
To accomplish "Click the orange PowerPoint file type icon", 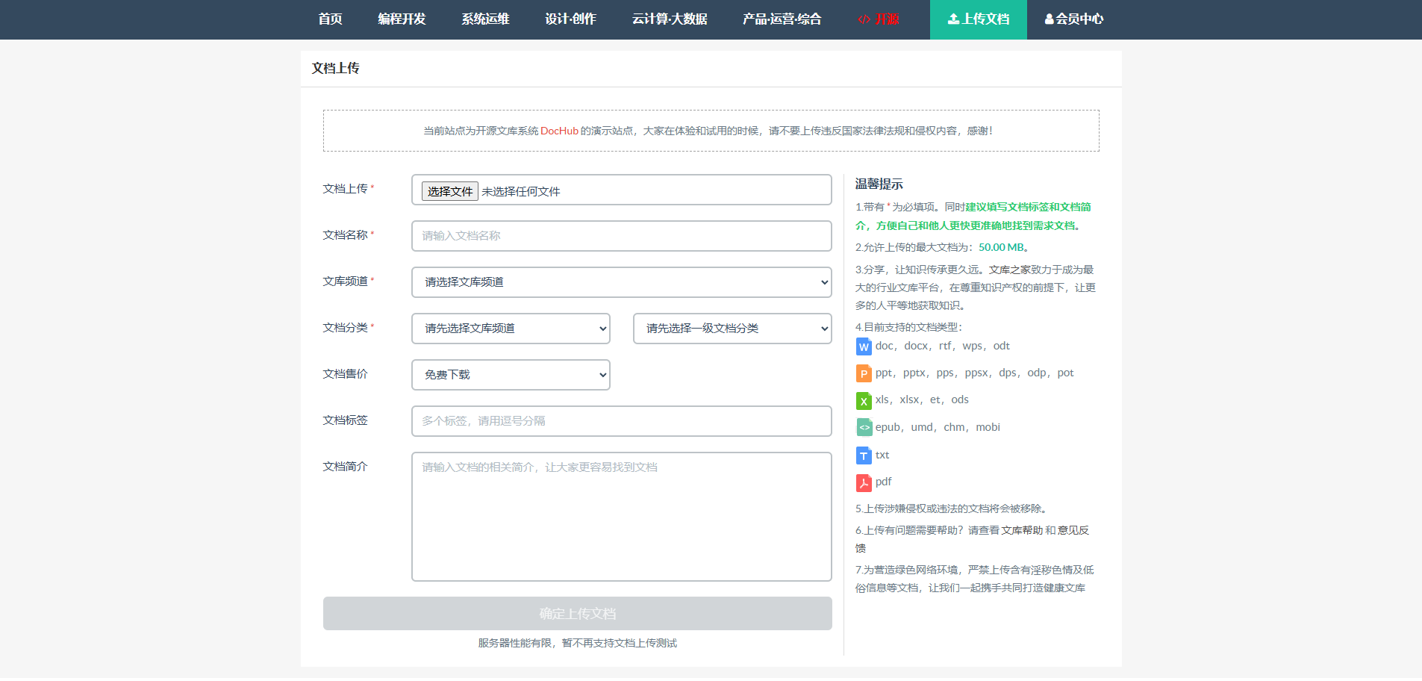I will pos(863,373).
